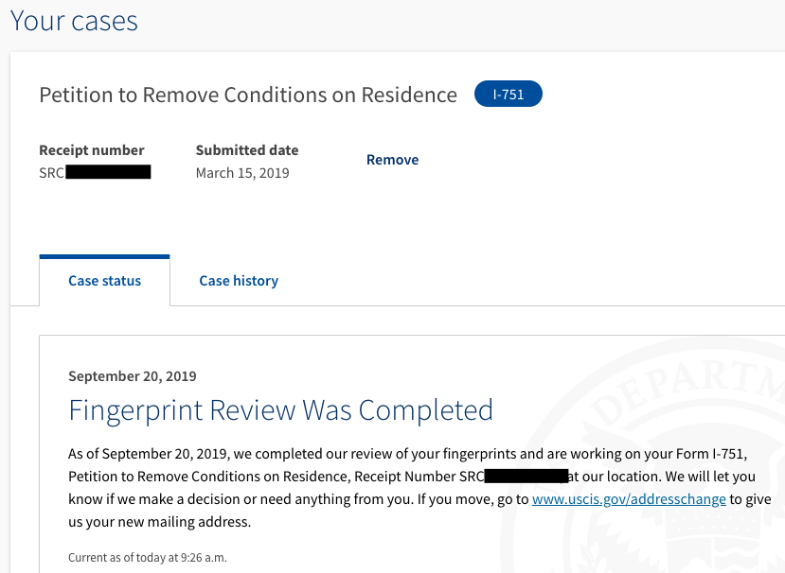Viewport: 785px width, 573px height.
Task: Open the www.uscis.gov/addresschange link
Action: click(629, 499)
